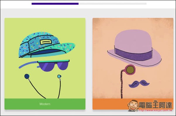The image size is (176, 116).
Task: Click the 電腦王阿達 watermark text
Action: [156, 105]
